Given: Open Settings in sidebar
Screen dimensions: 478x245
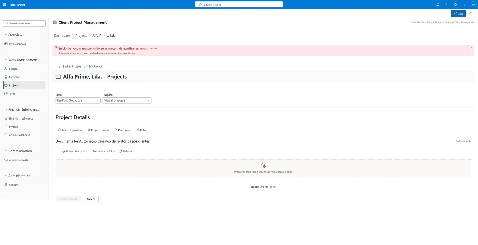Looking at the screenshot, I should pos(24,185).
